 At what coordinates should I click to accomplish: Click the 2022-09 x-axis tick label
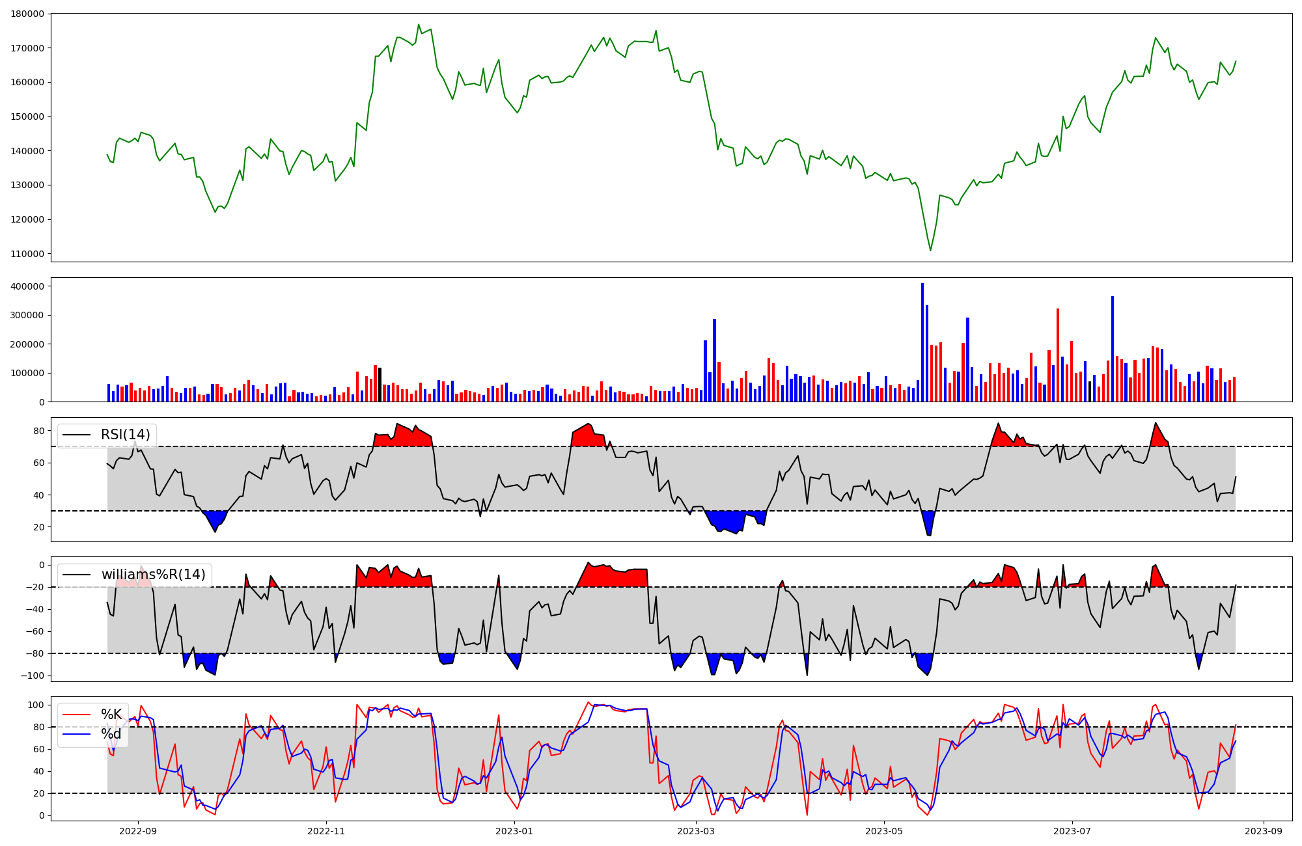click(138, 831)
